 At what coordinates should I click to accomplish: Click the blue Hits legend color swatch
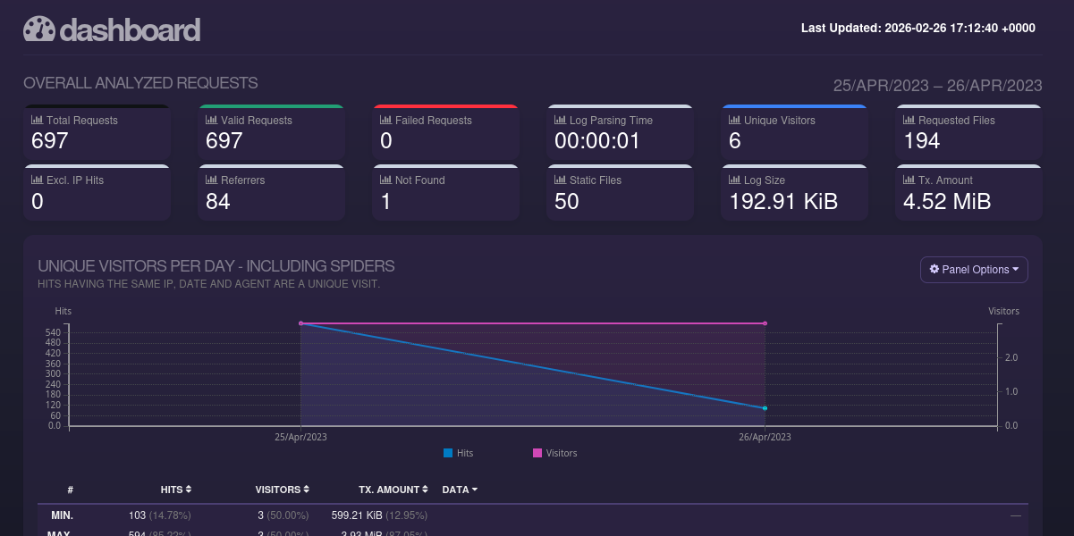tap(448, 453)
